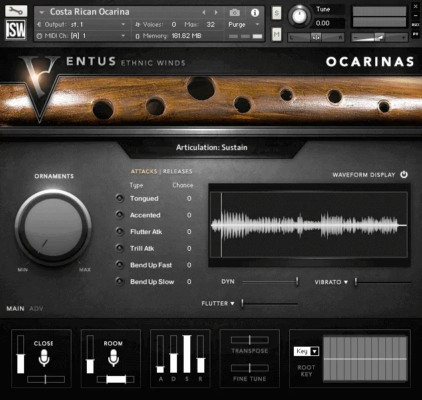Click the Ornaments knob
Screen dimensions: 422x400
point(53,227)
